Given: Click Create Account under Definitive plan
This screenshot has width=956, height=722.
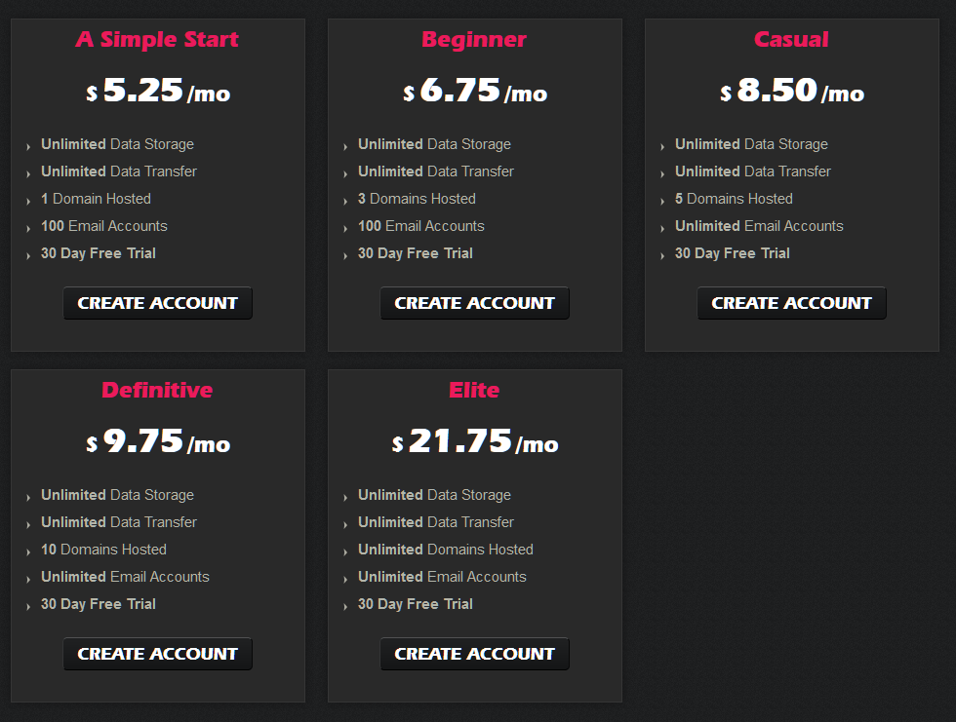Looking at the screenshot, I should (158, 654).
